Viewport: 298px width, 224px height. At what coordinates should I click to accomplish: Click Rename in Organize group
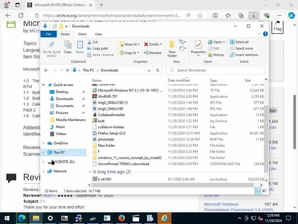pos(152,53)
